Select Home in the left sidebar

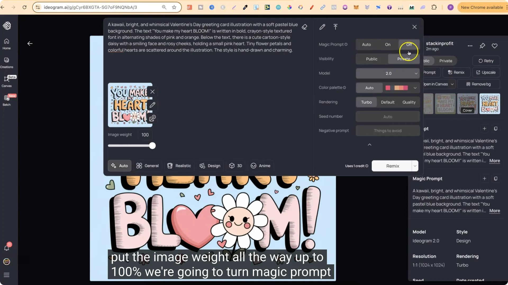click(x=7, y=44)
